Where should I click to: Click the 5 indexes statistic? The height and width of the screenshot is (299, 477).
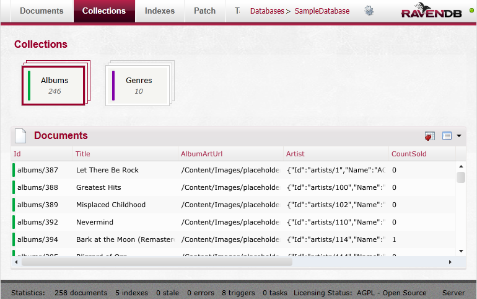pos(131,293)
